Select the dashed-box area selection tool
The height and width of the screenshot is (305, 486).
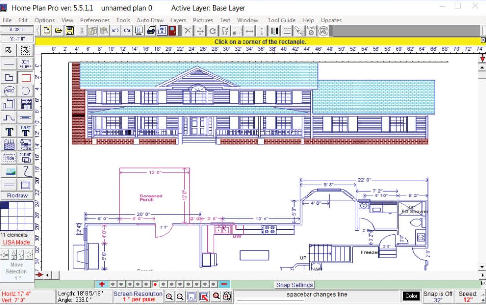pyautogui.click(x=25, y=50)
